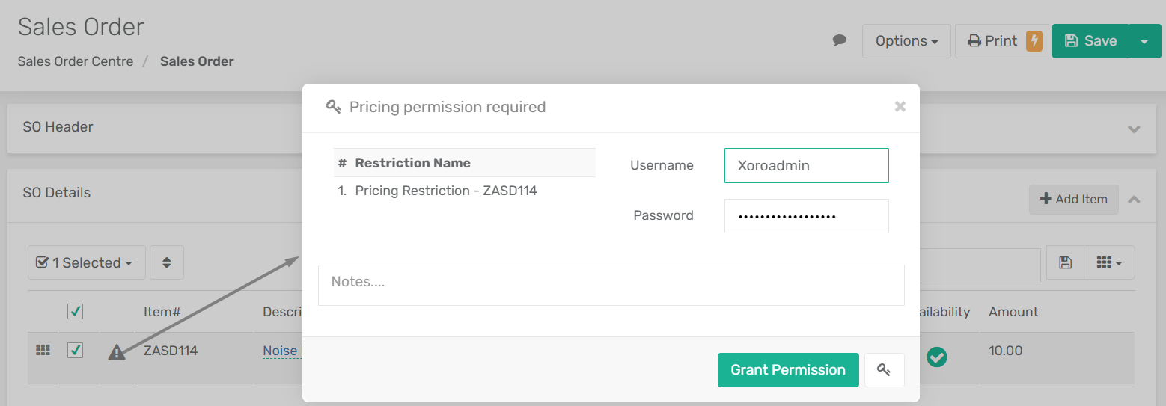Close the Pricing permission dialog

pyautogui.click(x=900, y=107)
